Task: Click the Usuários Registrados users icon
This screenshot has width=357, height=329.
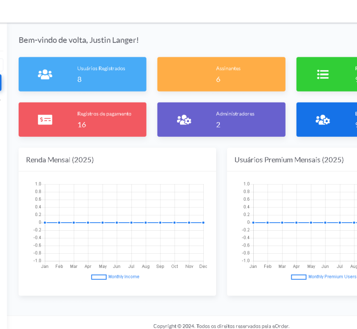Action: [x=45, y=74]
